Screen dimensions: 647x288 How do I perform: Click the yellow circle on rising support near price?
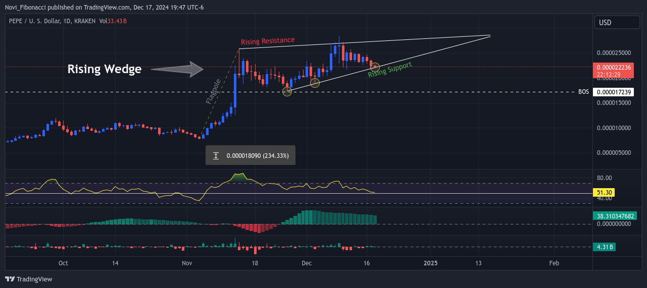(x=375, y=66)
